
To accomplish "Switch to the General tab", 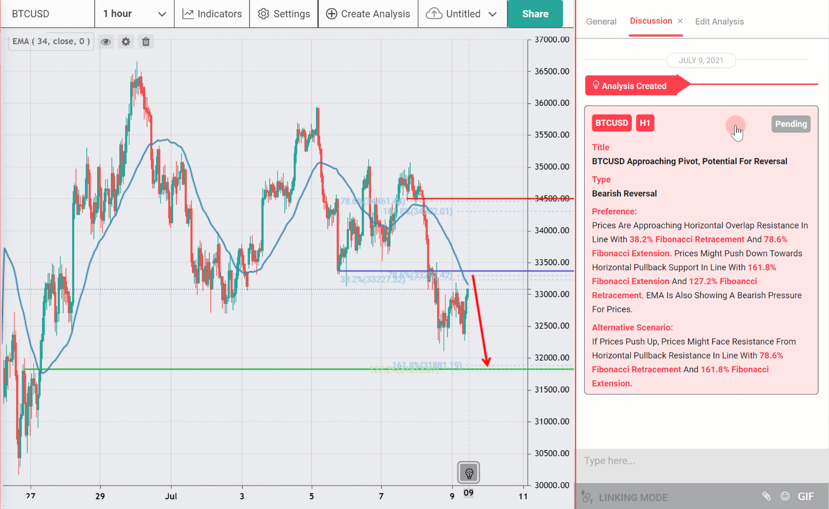I will (x=601, y=21).
